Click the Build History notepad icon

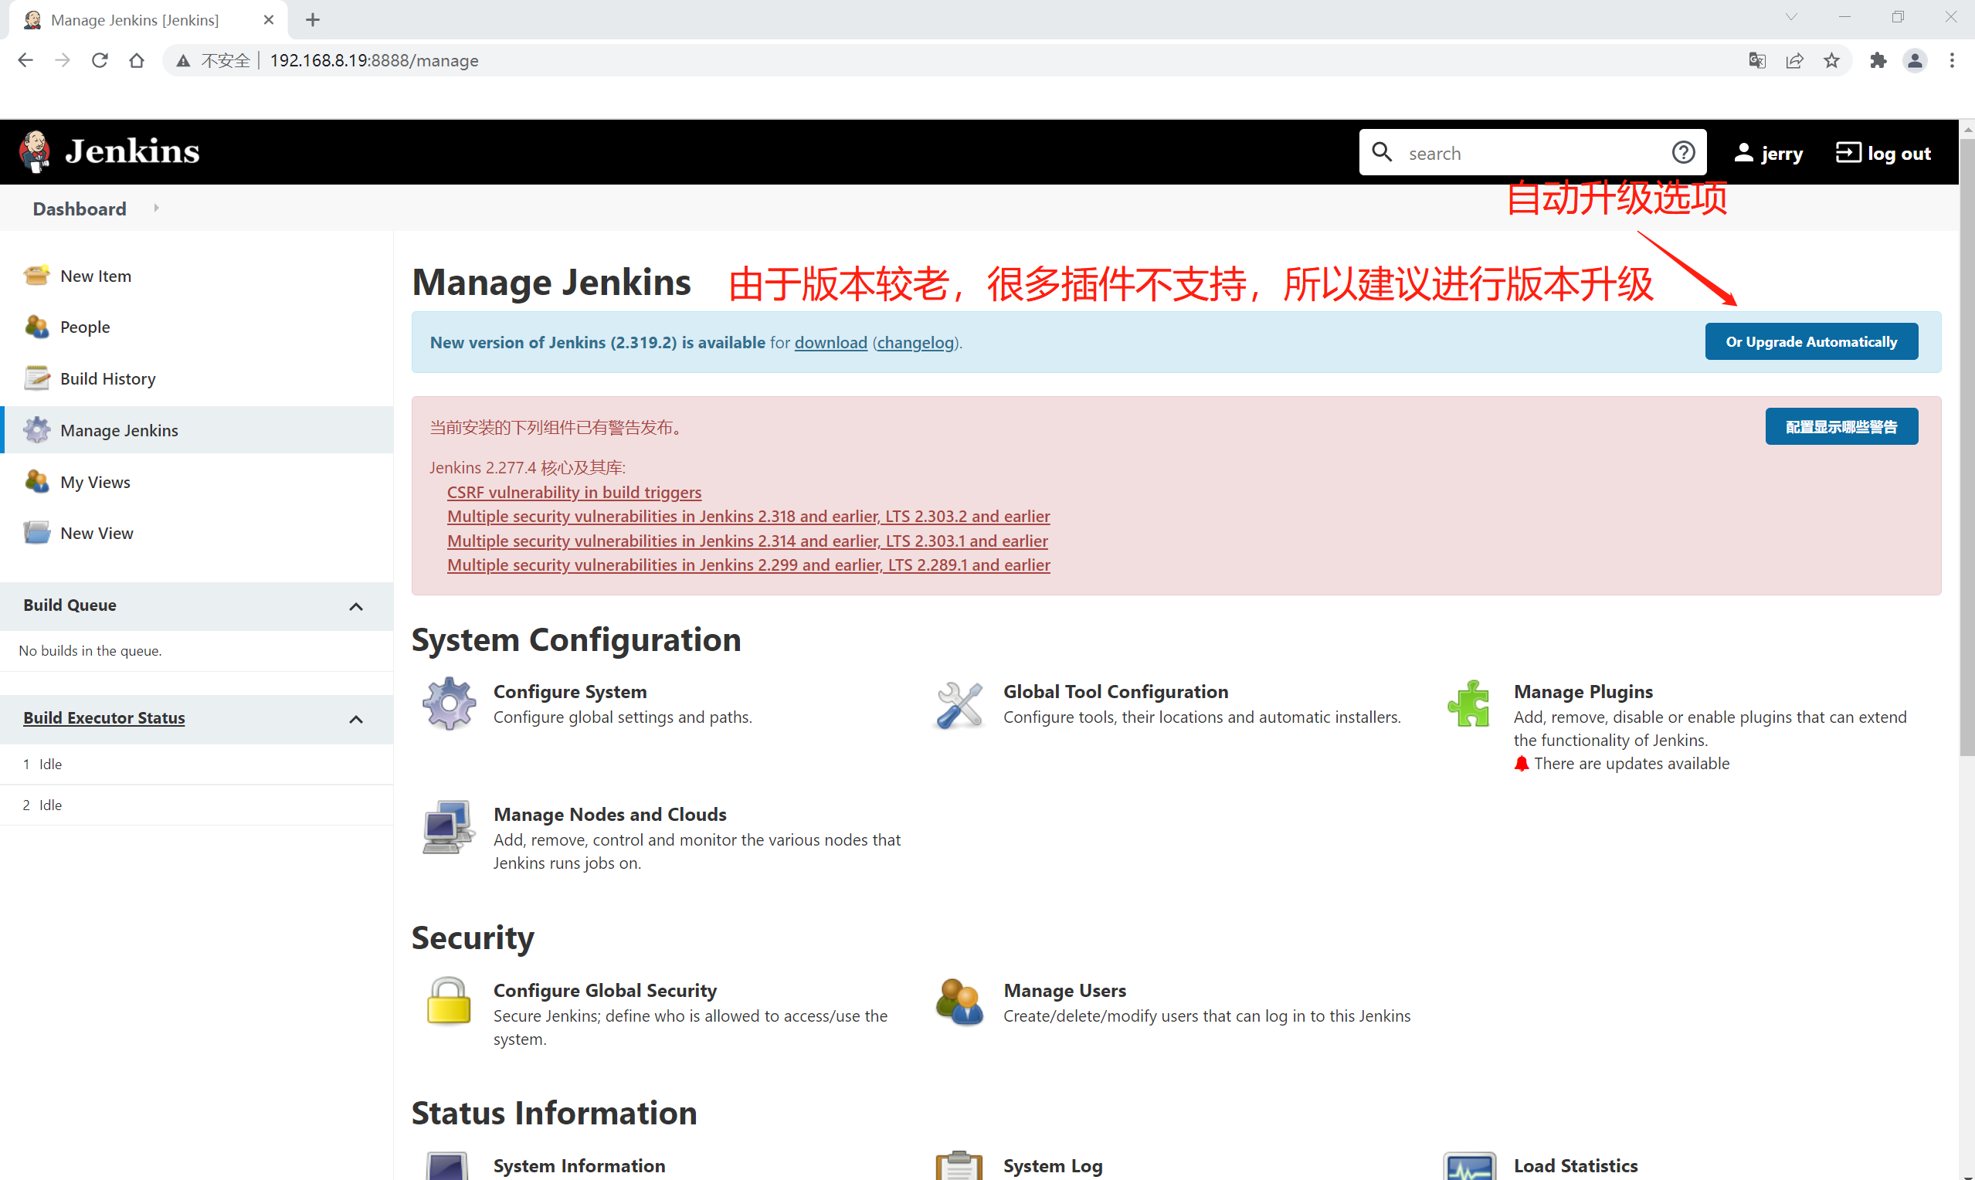36,378
